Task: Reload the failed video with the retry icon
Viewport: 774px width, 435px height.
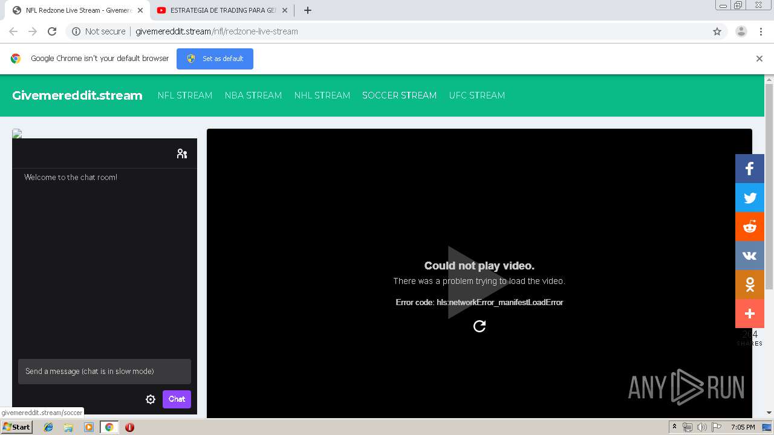Action: click(480, 326)
